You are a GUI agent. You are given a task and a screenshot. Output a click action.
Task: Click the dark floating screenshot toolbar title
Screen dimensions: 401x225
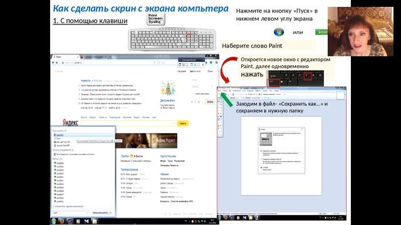click(x=191, y=60)
